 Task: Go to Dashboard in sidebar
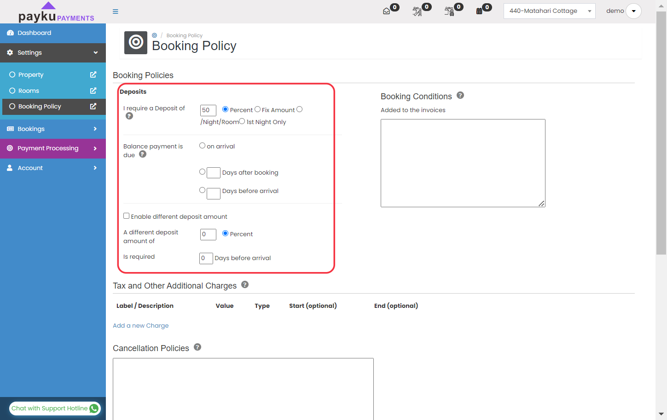pyautogui.click(x=53, y=33)
